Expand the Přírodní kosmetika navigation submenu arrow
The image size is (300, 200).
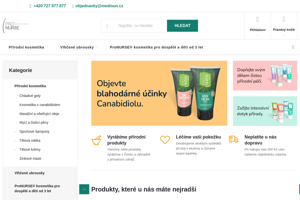47,47
